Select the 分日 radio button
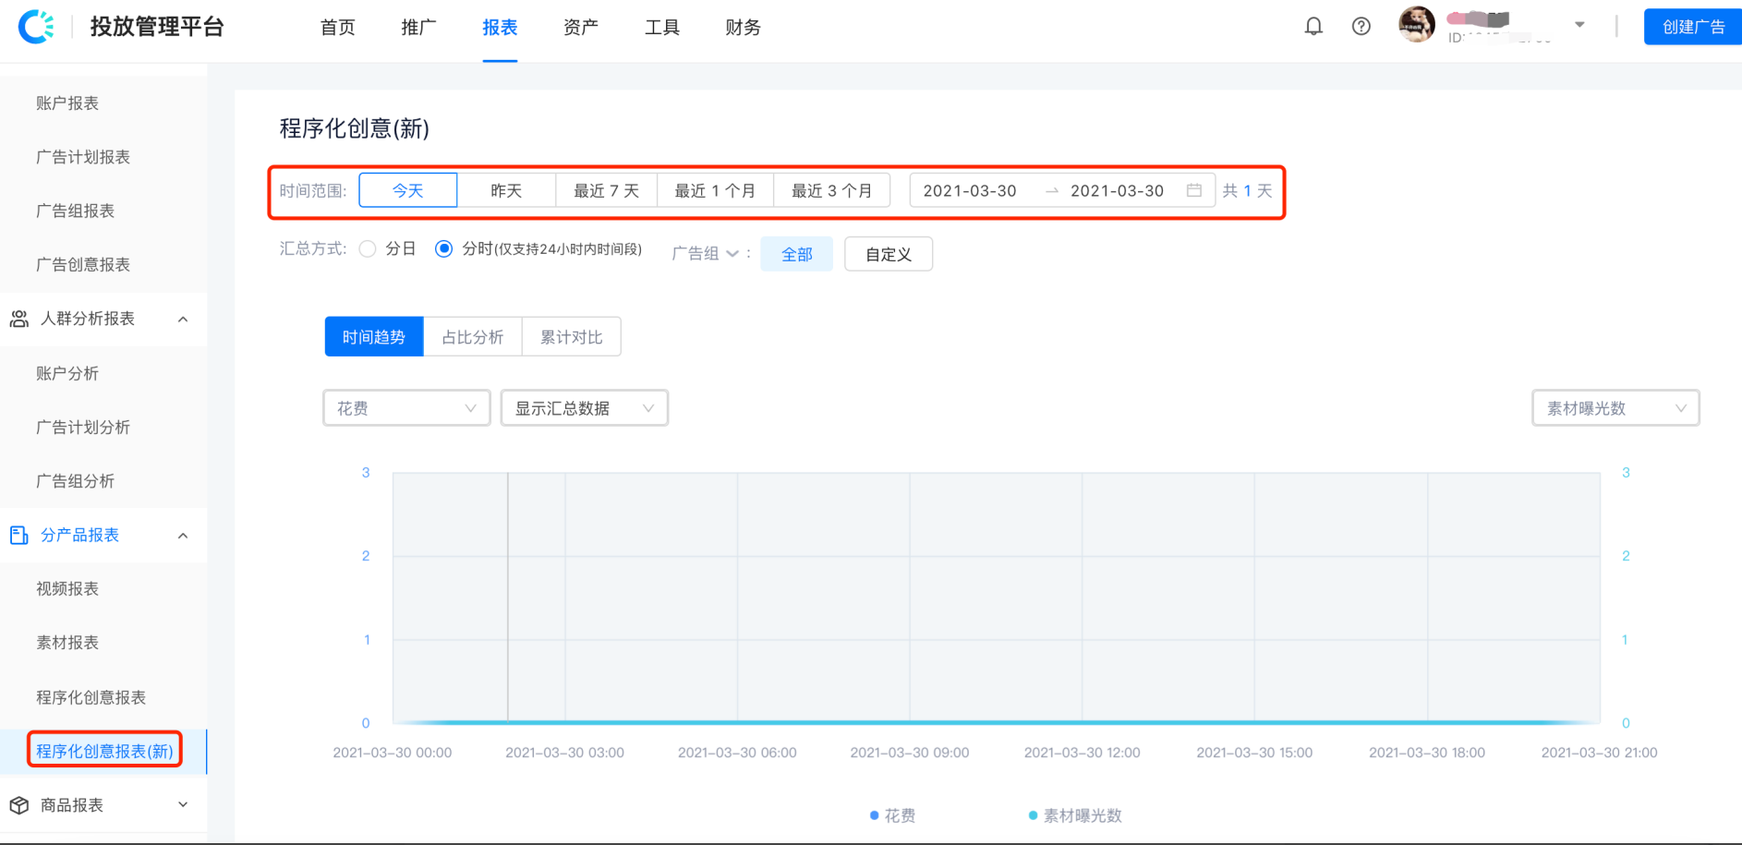 click(x=368, y=248)
